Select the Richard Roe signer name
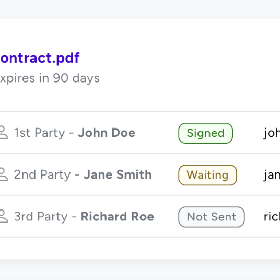Viewport: 280px width, 280px height. tap(118, 216)
